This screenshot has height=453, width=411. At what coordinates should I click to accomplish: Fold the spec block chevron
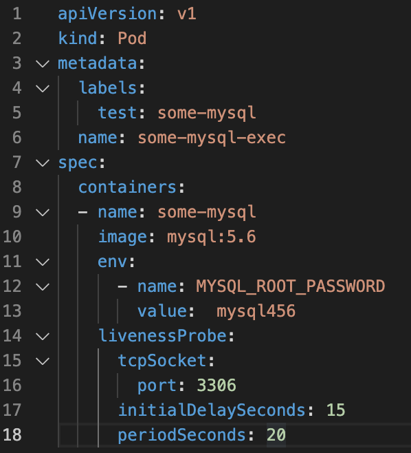click(43, 163)
